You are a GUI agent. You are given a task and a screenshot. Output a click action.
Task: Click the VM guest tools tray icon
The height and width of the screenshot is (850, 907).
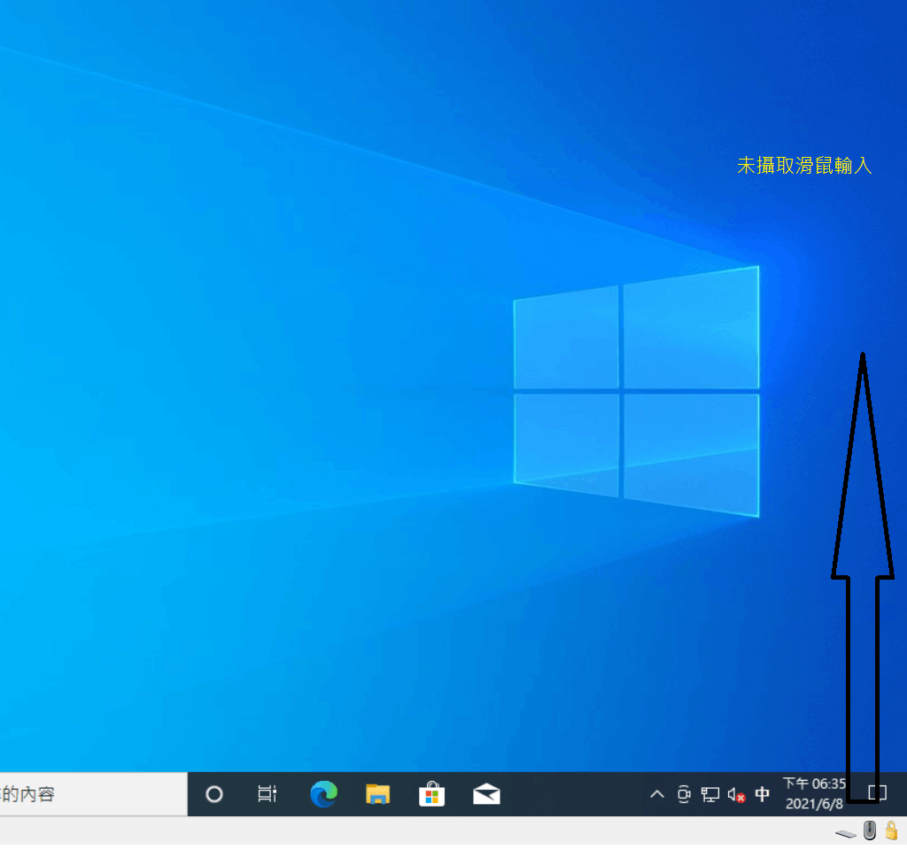tap(684, 794)
